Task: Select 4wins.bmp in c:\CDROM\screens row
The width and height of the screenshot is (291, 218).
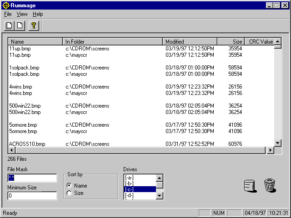Action: pyautogui.click(x=20, y=87)
